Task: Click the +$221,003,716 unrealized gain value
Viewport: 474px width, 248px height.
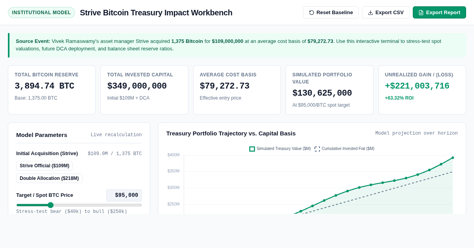Action: coord(417,86)
